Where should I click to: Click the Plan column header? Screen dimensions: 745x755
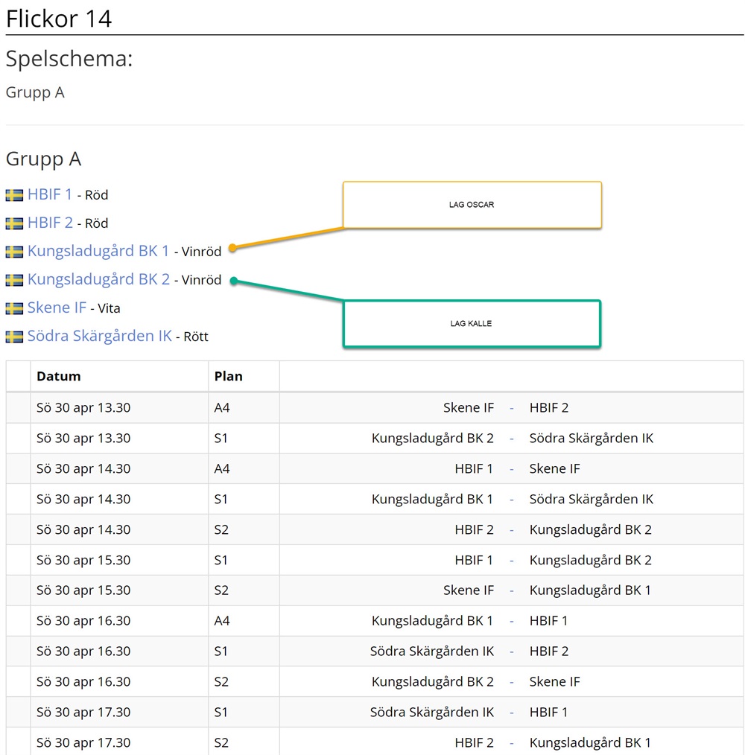click(x=229, y=376)
